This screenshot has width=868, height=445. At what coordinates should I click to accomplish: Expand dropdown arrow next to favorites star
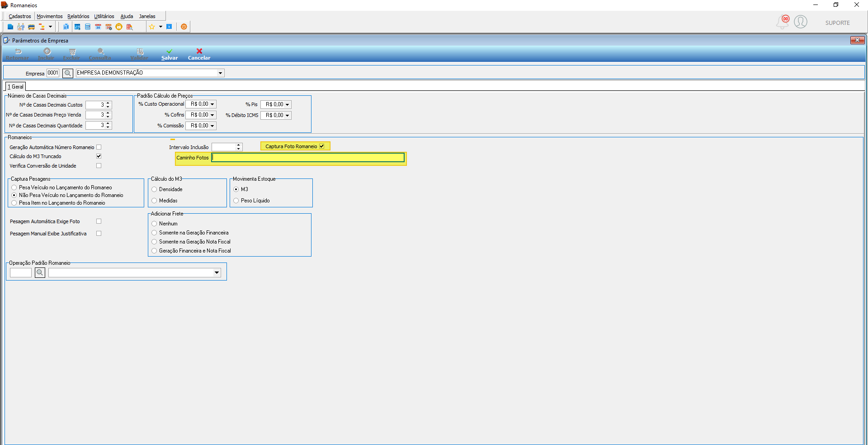(160, 27)
